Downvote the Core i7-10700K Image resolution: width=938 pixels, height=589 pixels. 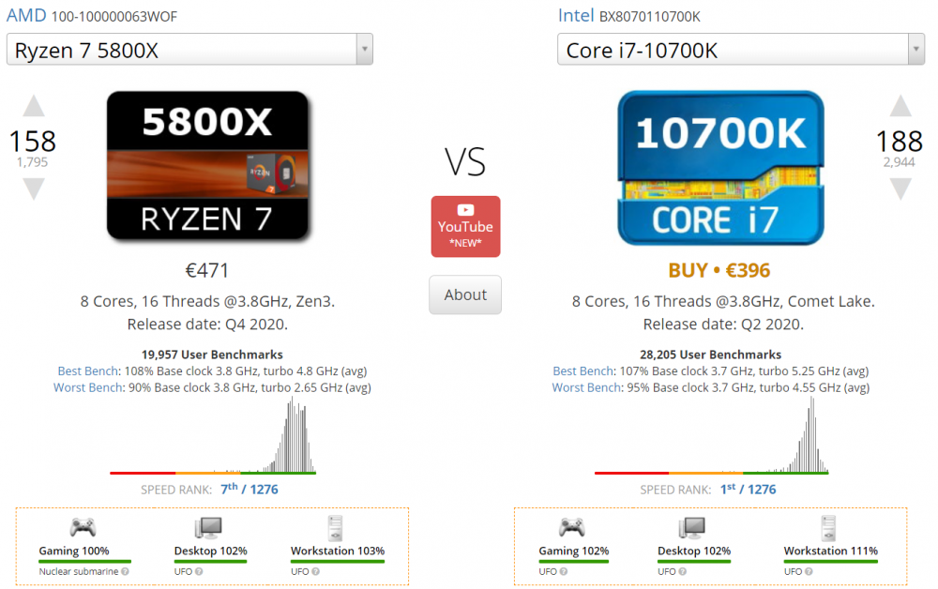900,188
